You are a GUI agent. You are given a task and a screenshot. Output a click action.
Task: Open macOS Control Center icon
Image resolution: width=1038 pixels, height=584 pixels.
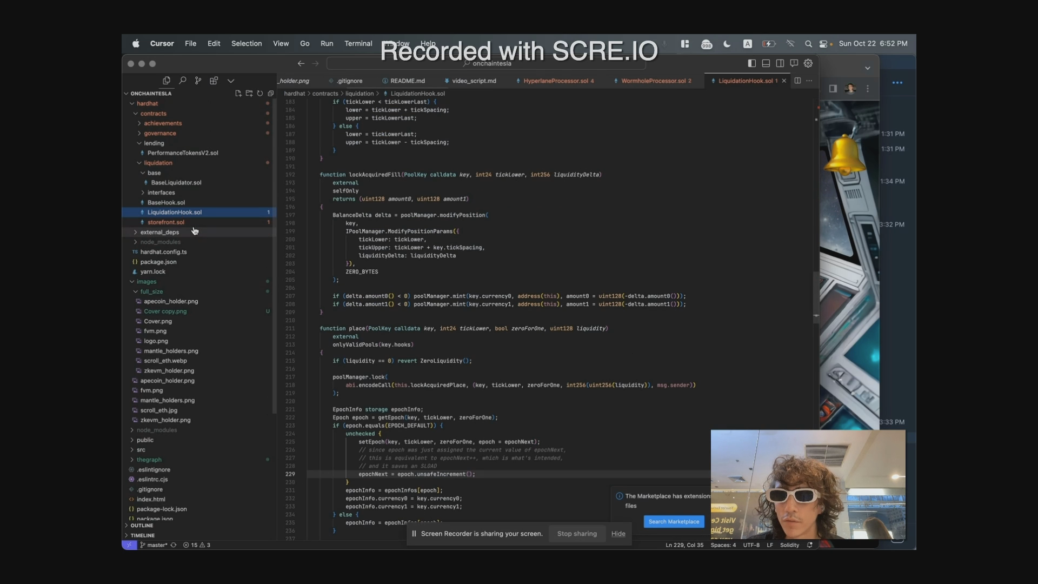[x=823, y=44]
